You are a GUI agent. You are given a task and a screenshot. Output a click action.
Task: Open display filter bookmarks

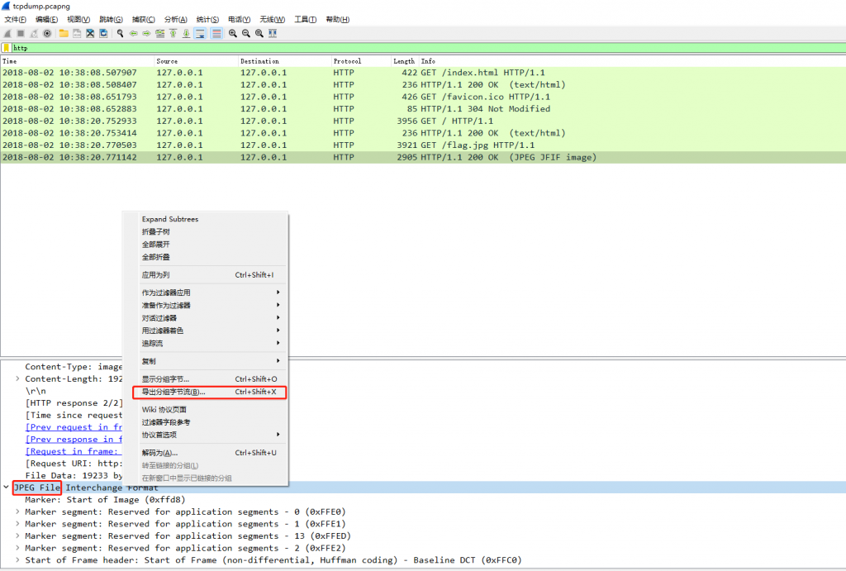pos(7,48)
